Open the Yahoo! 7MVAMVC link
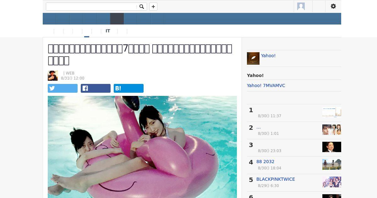Image resolution: width=377 pixels, height=198 pixels. 266,85
